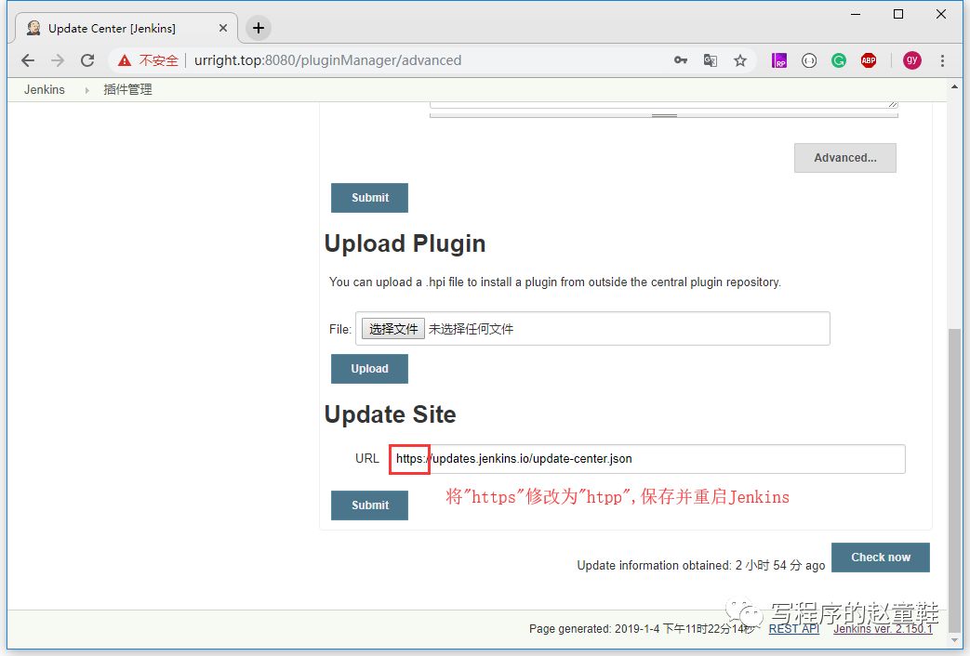Screen dimensions: 970x656
Task: Open a new browser tab
Action: (259, 28)
